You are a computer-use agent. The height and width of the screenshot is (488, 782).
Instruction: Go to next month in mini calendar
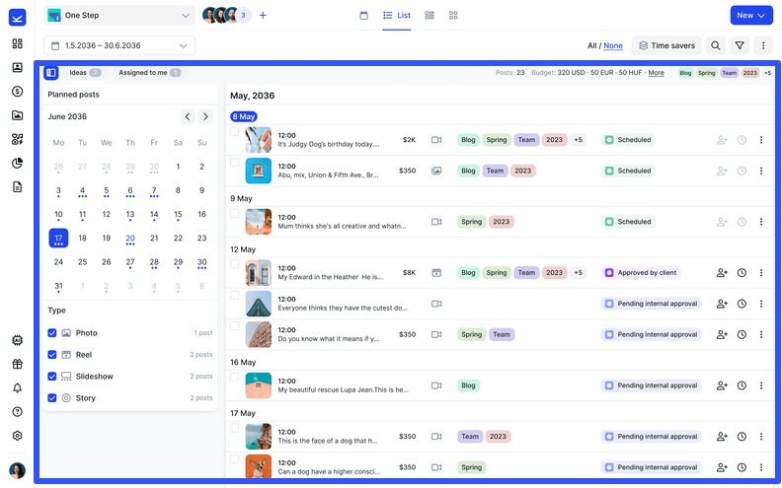204,116
